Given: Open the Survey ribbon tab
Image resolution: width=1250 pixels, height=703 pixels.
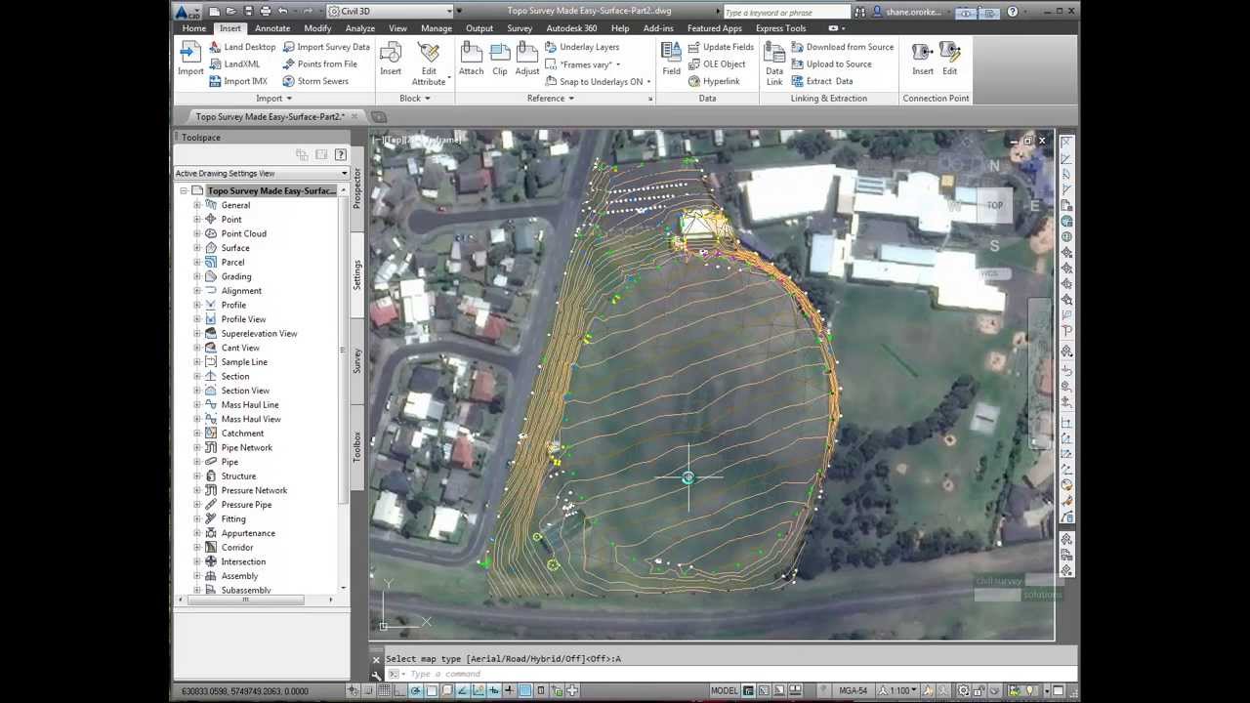Looking at the screenshot, I should tap(520, 28).
